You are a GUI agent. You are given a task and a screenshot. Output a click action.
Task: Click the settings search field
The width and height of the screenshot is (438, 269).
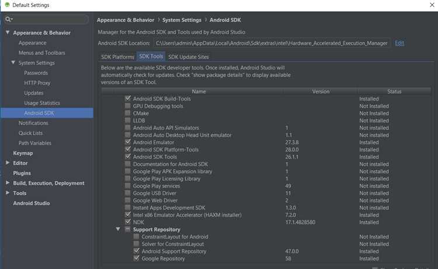click(x=46, y=19)
